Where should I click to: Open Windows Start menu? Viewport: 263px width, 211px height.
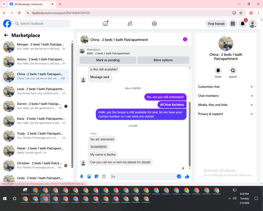pos(5,198)
